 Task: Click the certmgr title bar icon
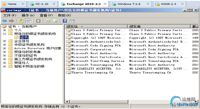[3, 10]
